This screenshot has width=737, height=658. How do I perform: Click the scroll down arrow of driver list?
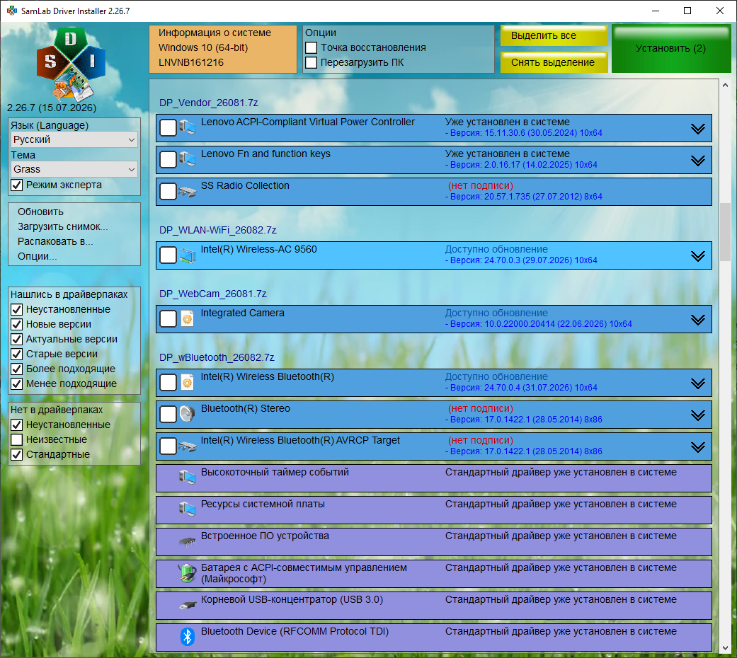(725, 647)
